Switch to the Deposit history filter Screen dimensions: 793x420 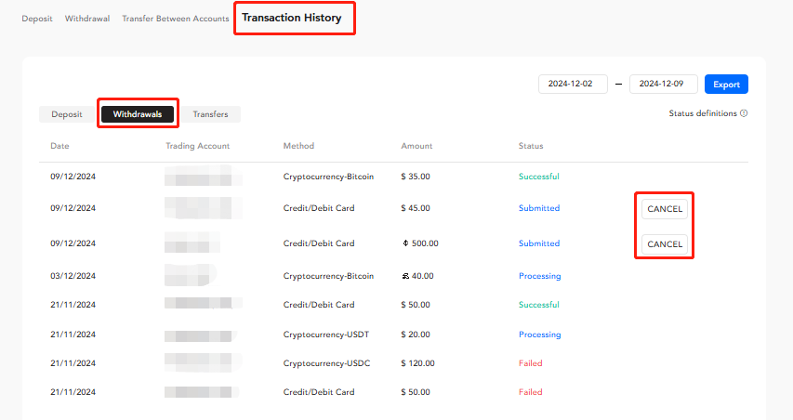tap(67, 114)
